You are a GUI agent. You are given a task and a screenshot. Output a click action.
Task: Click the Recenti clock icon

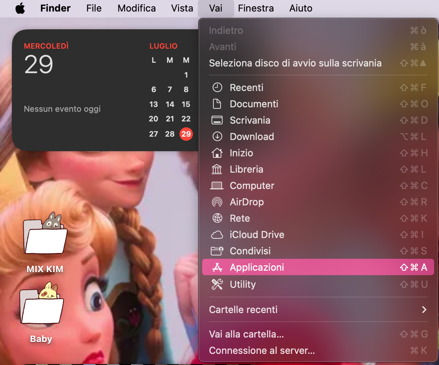pyautogui.click(x=217, y=88)
